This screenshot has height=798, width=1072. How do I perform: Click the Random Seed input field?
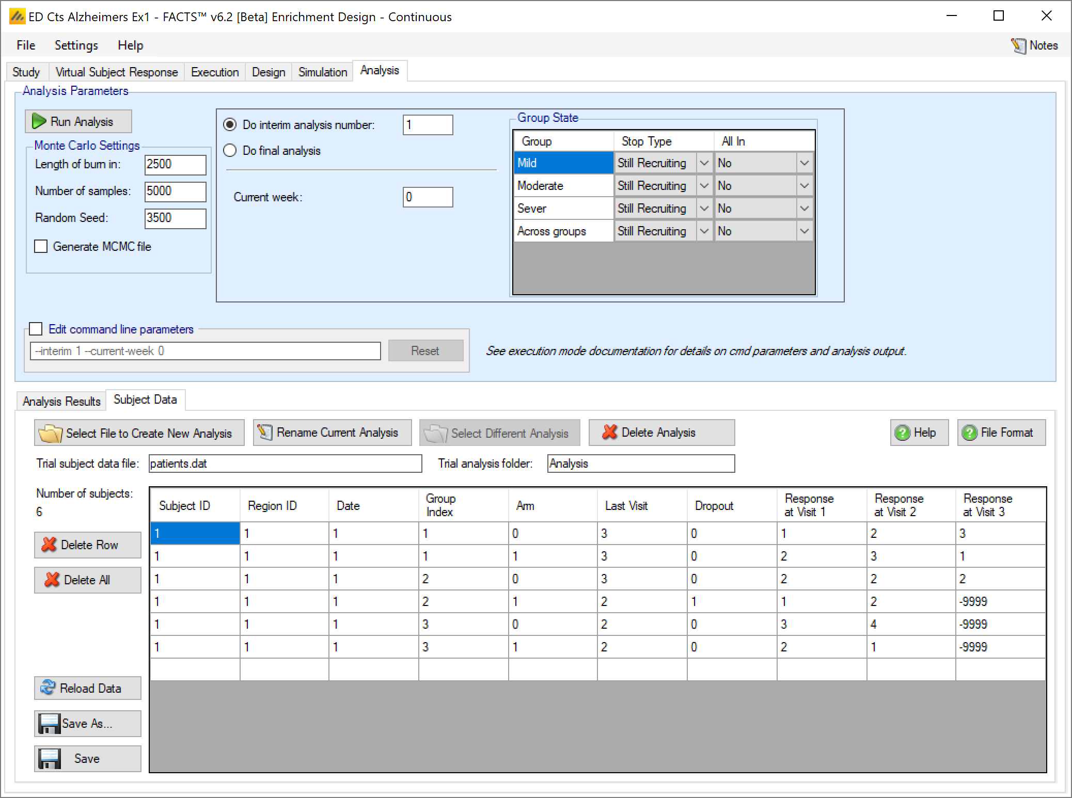point(175,218)
